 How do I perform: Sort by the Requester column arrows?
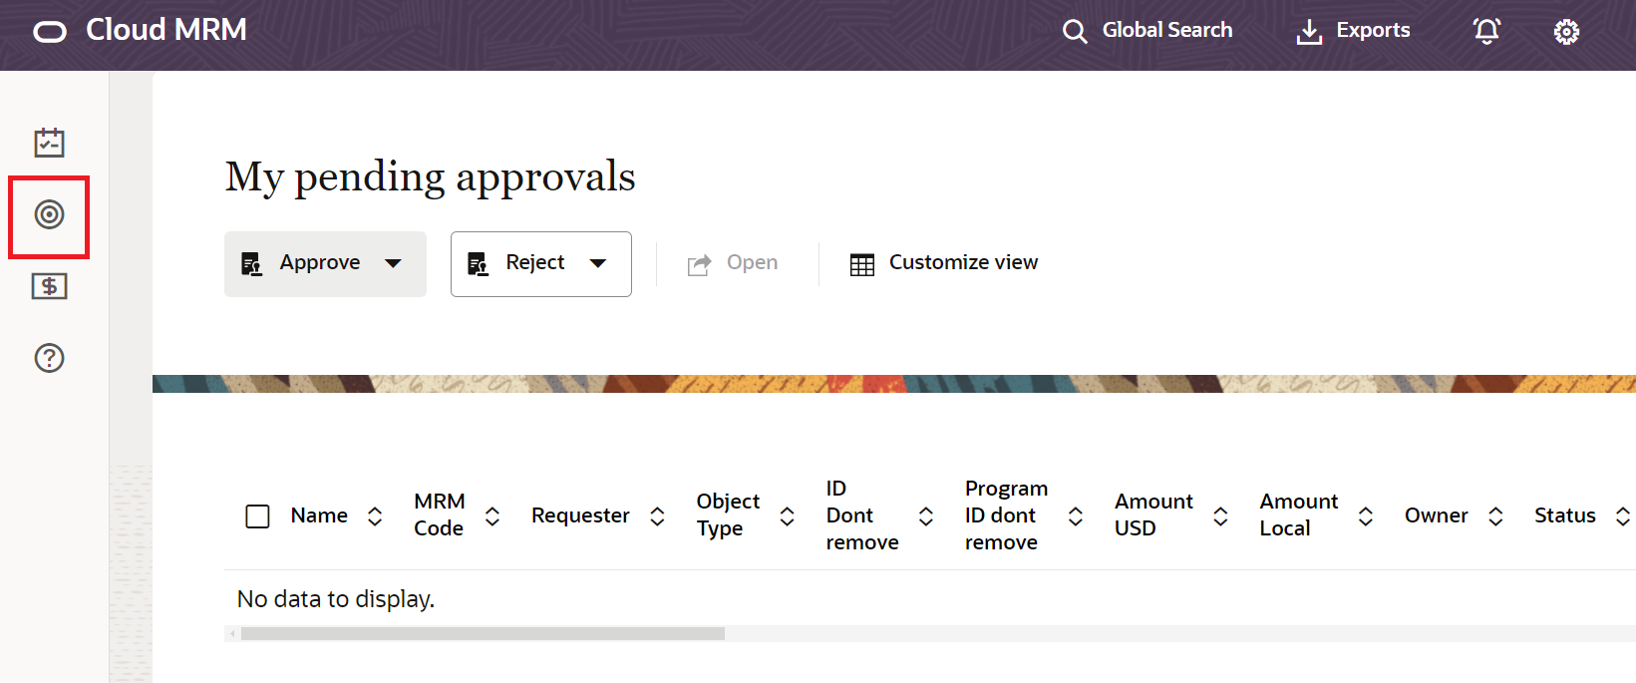[657, 515]
